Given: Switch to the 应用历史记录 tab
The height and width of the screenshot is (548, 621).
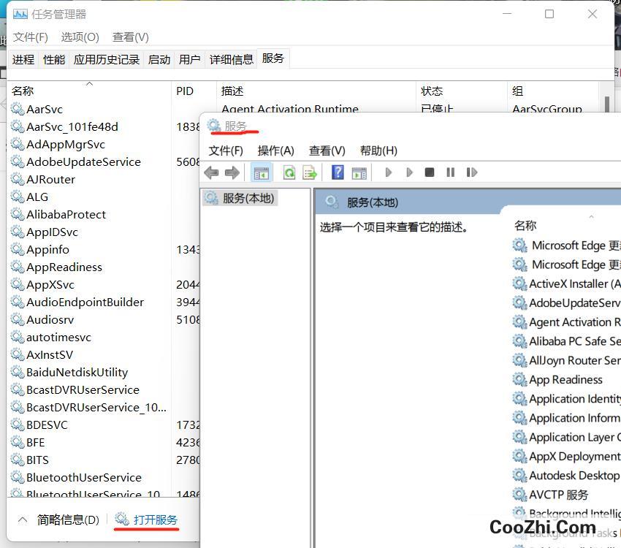Looking at the screenshot, I should 107,60.
